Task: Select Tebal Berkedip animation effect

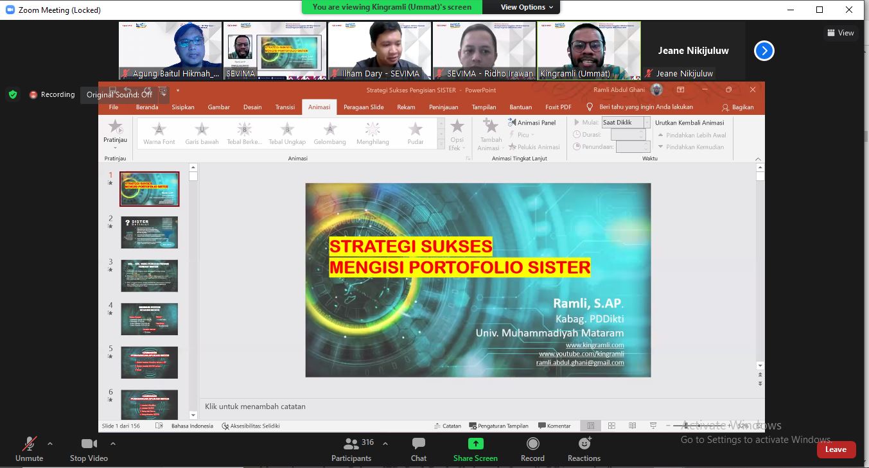Action: (x=244, y=133)
